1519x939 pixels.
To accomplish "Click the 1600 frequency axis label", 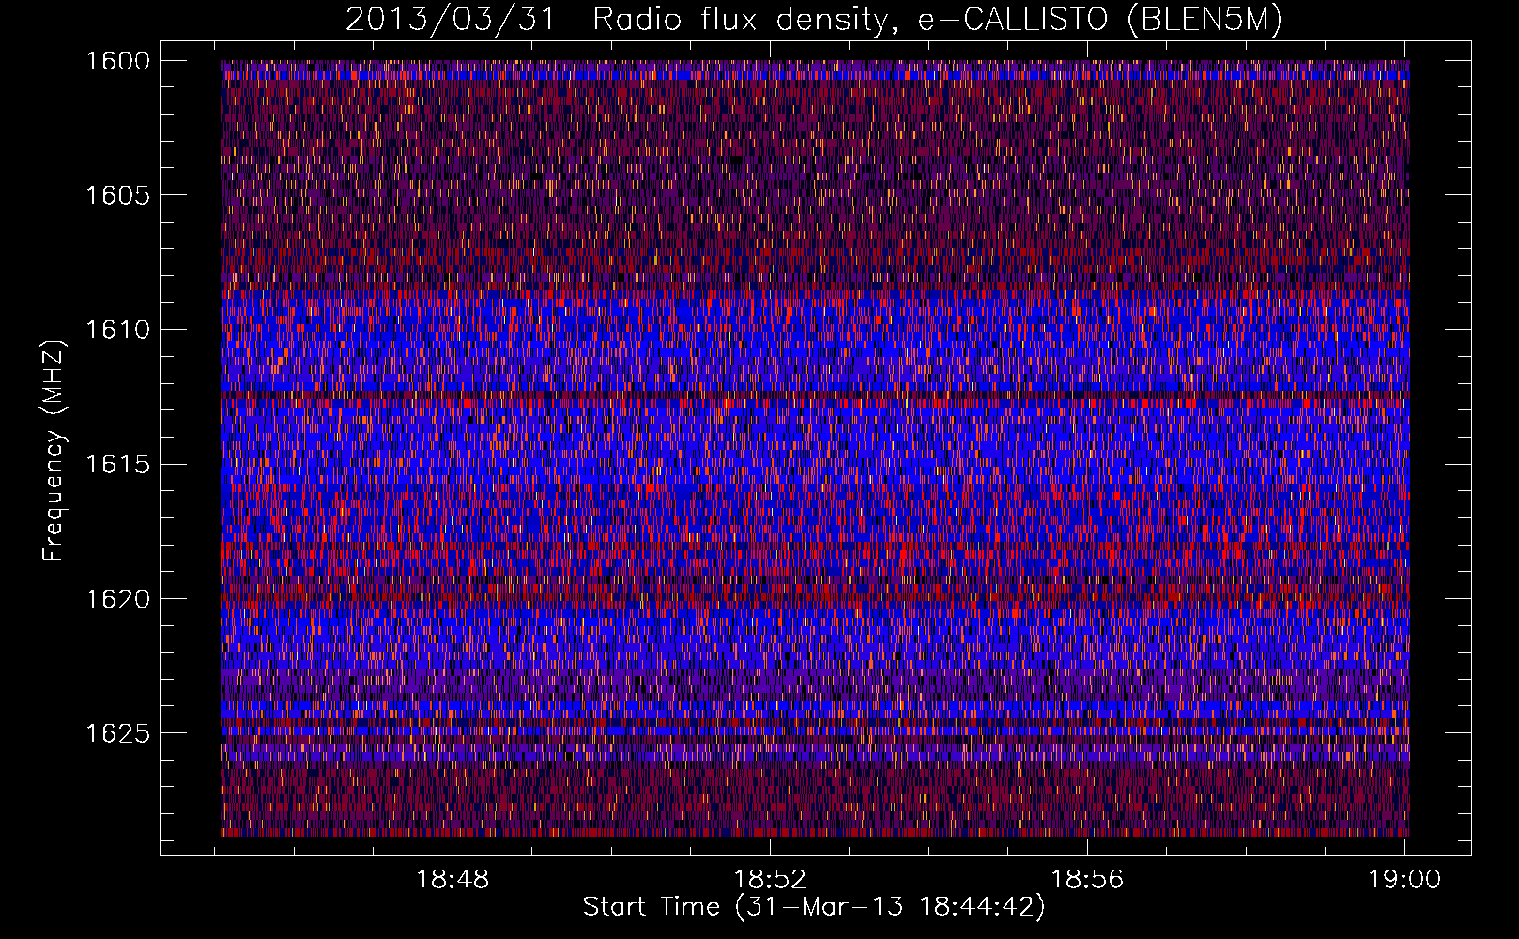I will [x=117, y=61].
